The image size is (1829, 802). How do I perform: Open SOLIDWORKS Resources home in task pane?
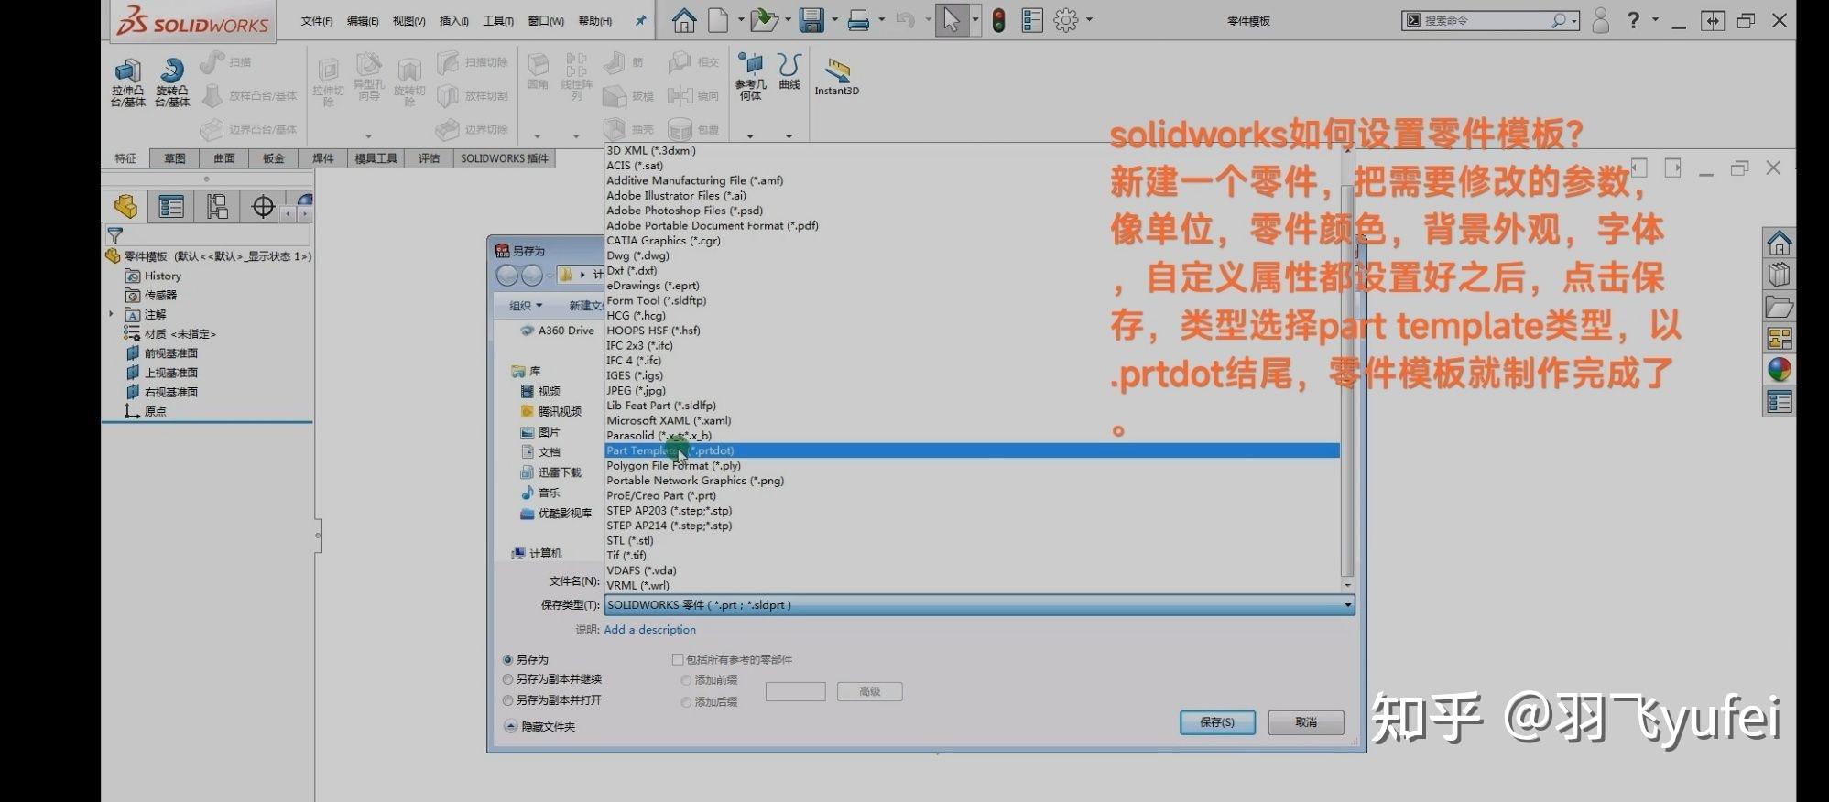1779,243
